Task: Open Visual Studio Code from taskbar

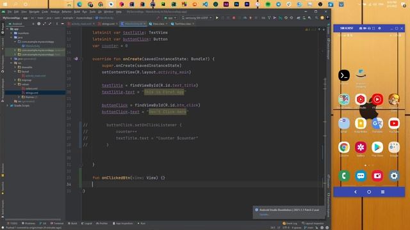Action: [205, 4]
